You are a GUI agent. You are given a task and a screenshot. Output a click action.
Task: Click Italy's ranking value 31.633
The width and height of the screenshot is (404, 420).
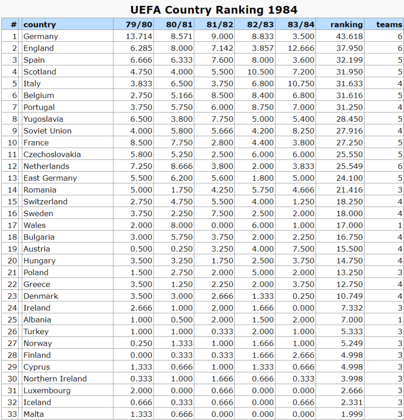(x=349, y=84)
